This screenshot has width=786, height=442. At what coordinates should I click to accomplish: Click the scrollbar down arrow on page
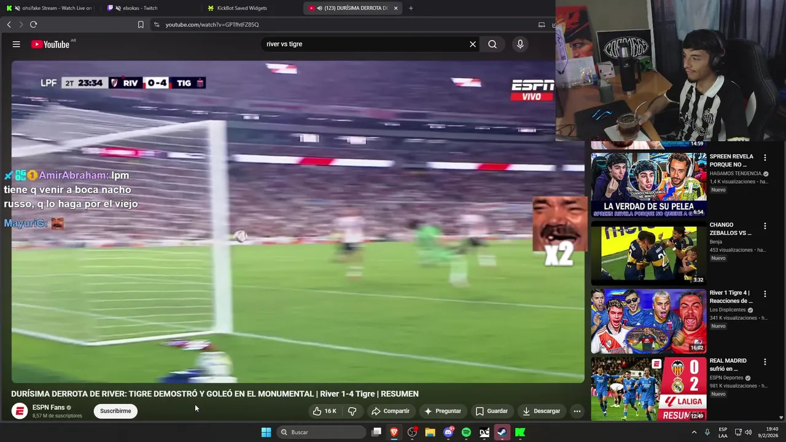tap(781, 417)
